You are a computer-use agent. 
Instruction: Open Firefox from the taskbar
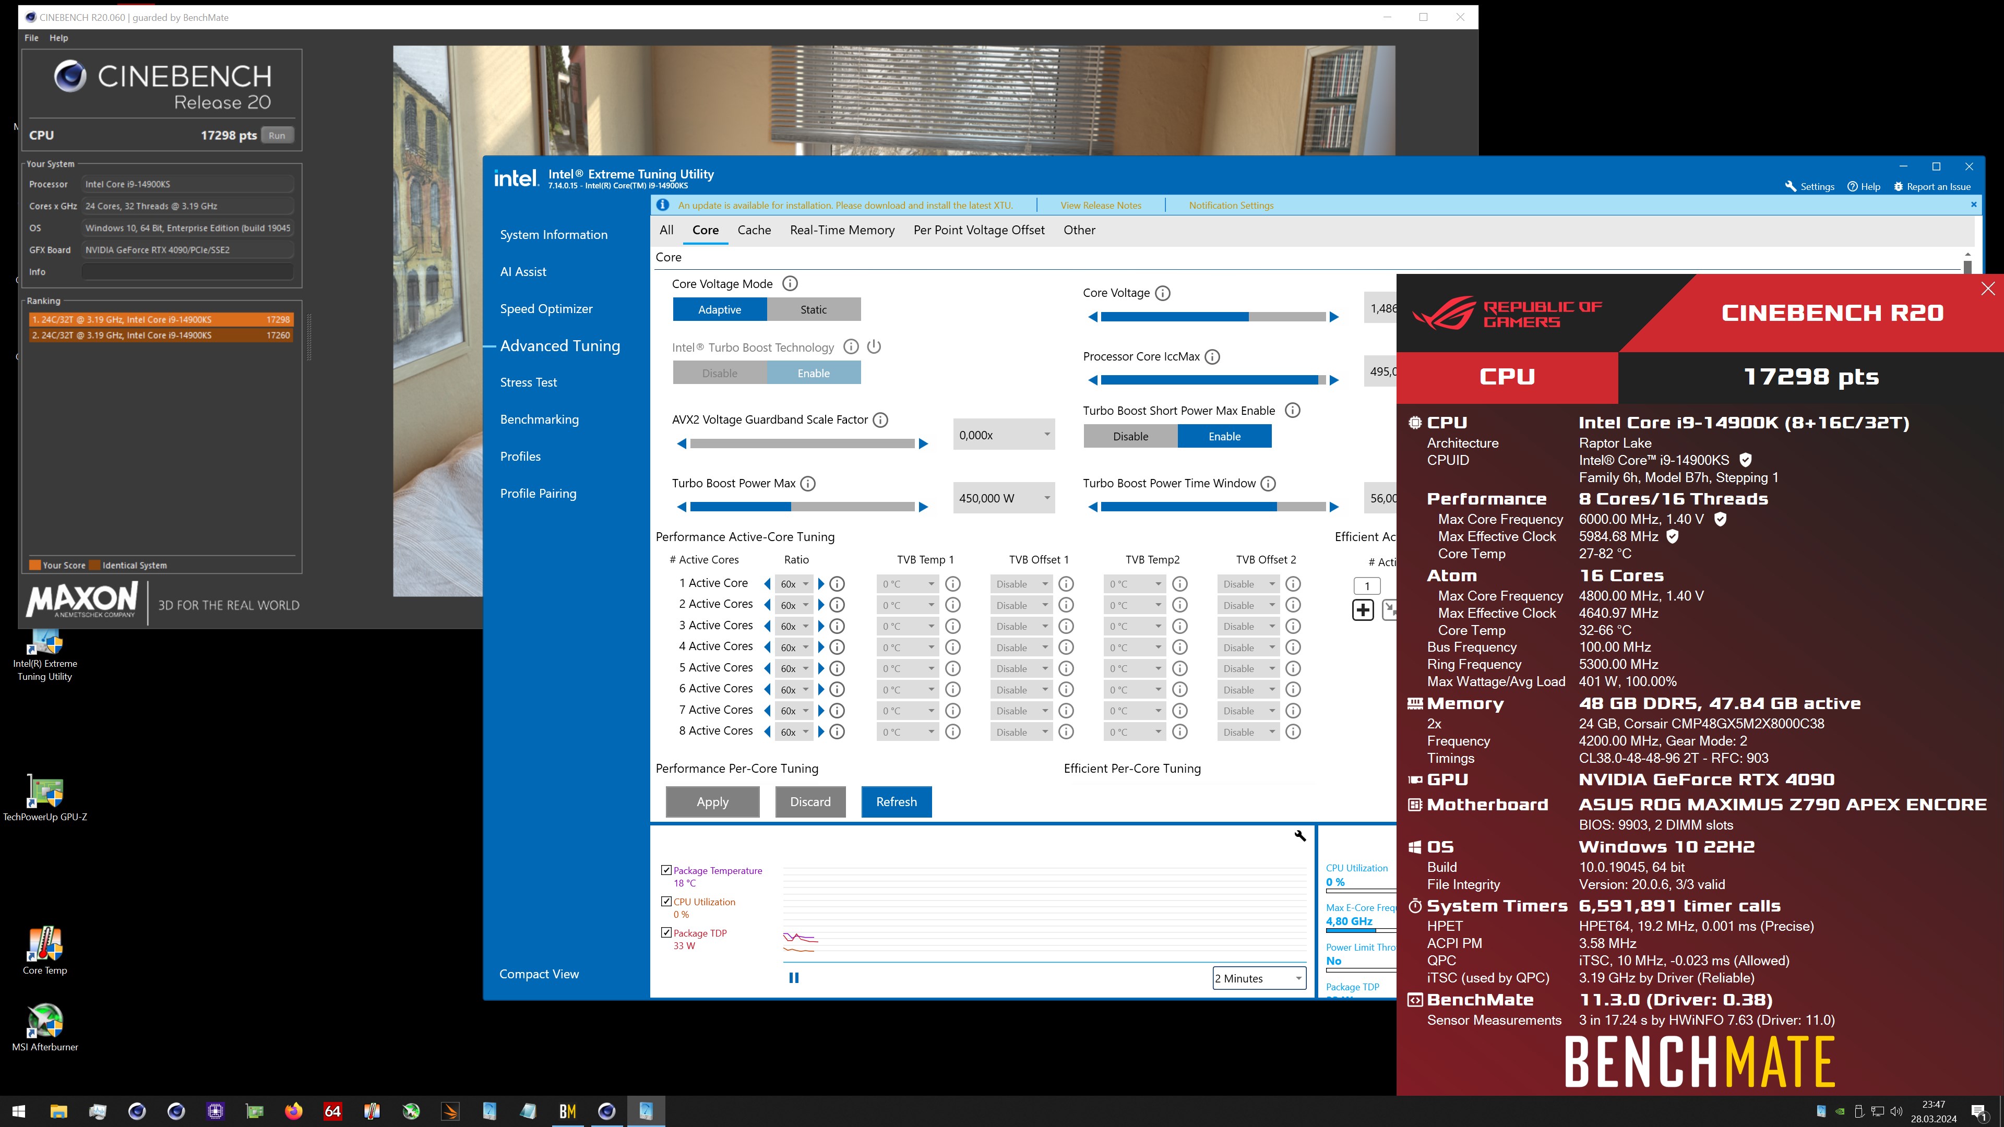[293, 1111]
